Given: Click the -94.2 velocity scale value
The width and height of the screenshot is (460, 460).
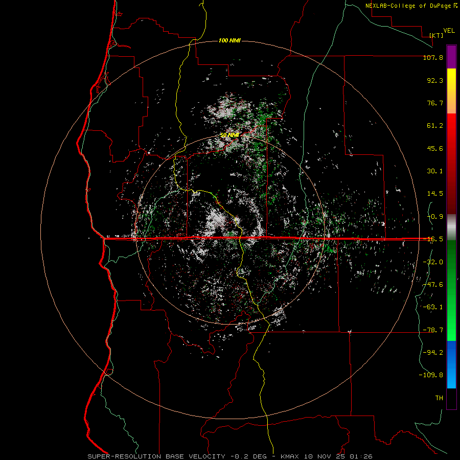Looking at the screenshot, I should coord(433,352).
